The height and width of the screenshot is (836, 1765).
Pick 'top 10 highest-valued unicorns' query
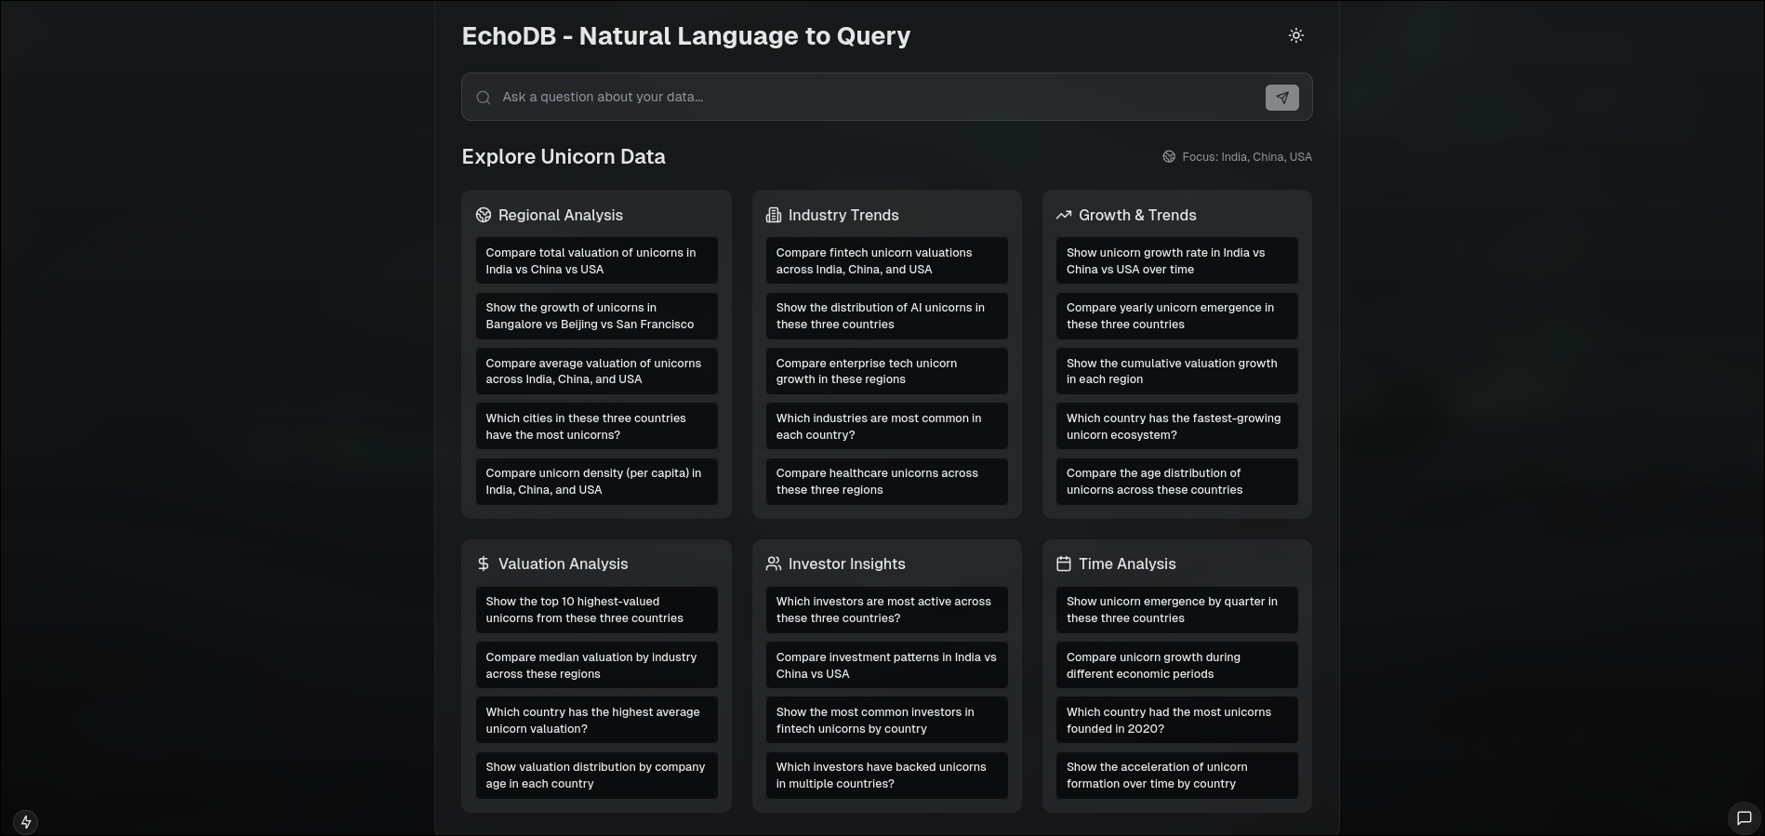(x=596, y=610)
